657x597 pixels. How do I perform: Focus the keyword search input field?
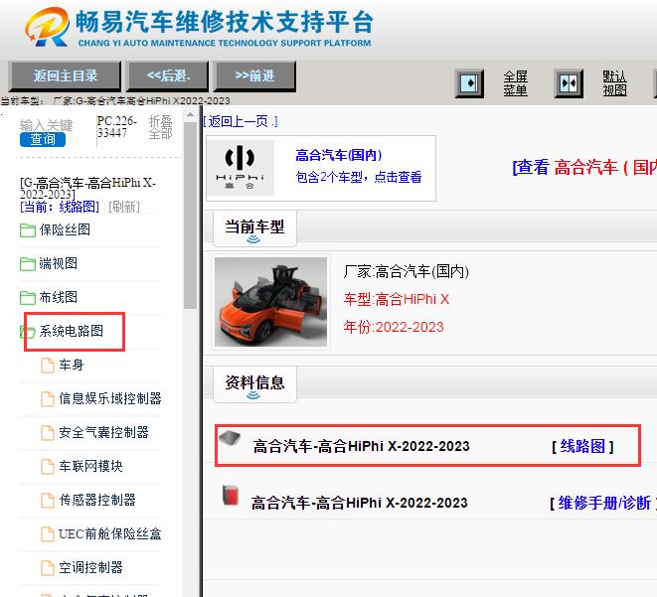[x=46, y=125]
